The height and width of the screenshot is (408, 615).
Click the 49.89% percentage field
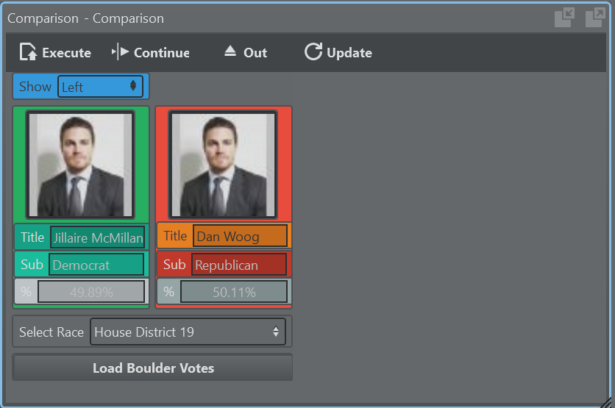point(92,292)
